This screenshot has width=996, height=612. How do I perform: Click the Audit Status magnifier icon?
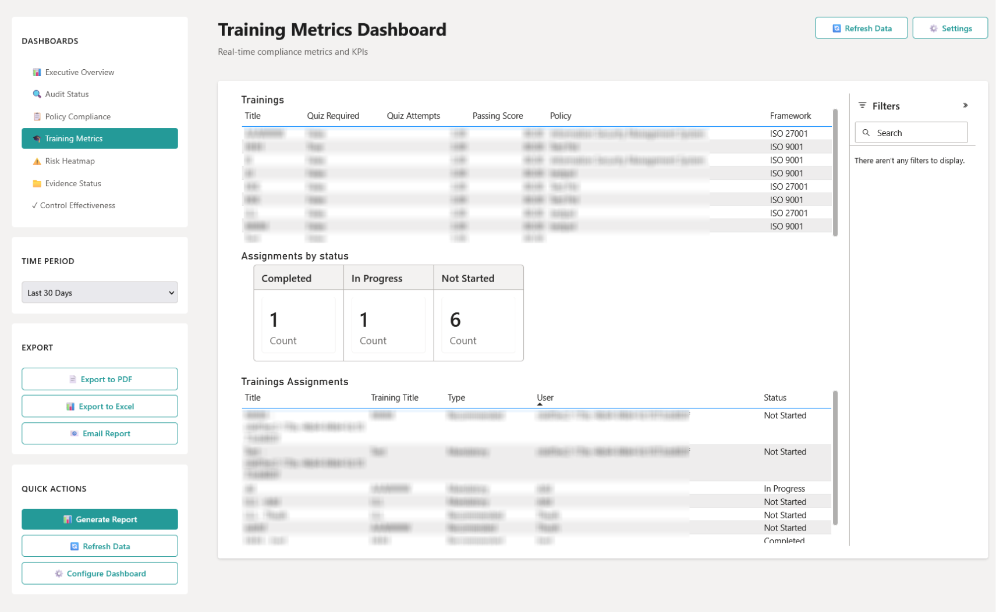point(37,94)
